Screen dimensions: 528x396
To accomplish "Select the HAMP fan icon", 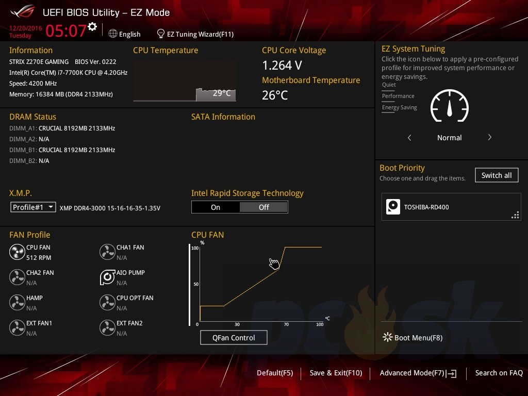I will (x=17, y=302).
